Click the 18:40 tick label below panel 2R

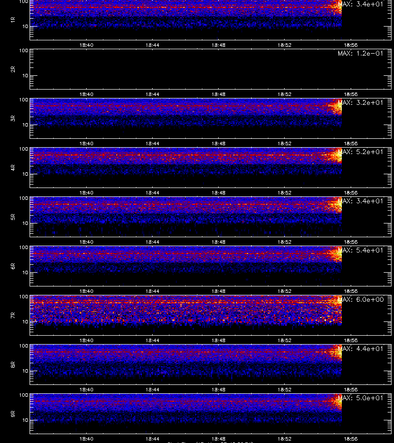coord(86,95)
